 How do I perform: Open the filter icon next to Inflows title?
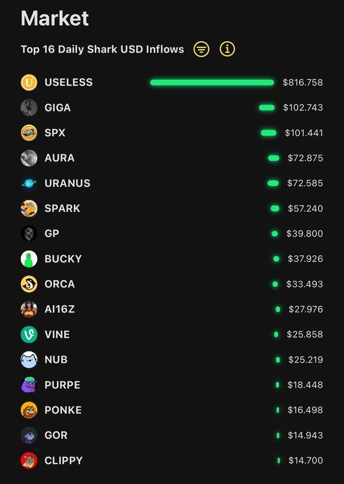[x=201, y=49]
